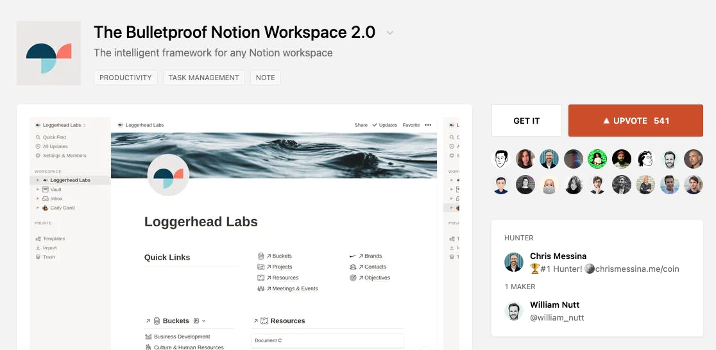Open the Loggerhead Labs workspace switcher
The width and height of the screenshot is (716, 350).
[x=61, y=125]
